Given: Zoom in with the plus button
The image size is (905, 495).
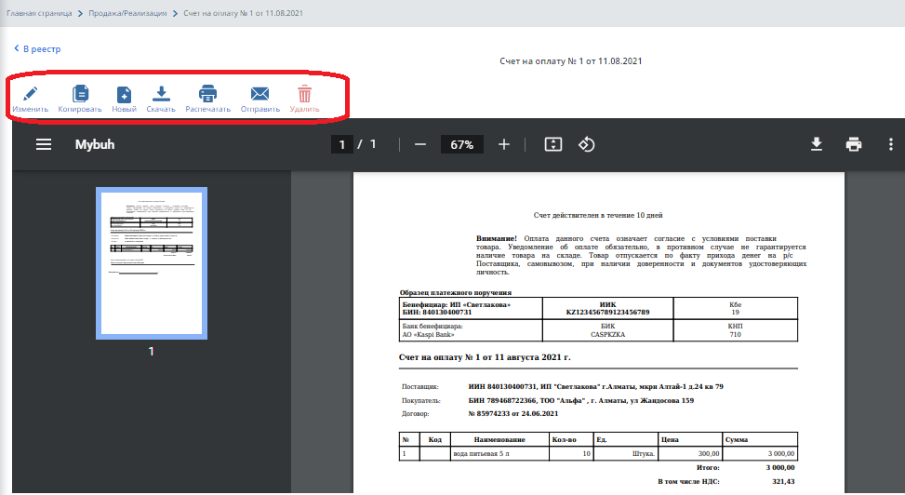Looking at the screenshot, I should point(504,144).
